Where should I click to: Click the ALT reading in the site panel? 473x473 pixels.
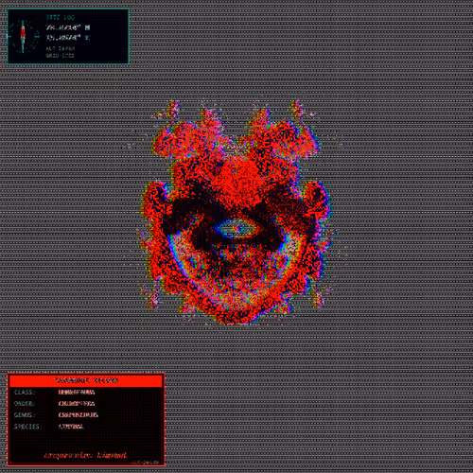tap(61, 48)
